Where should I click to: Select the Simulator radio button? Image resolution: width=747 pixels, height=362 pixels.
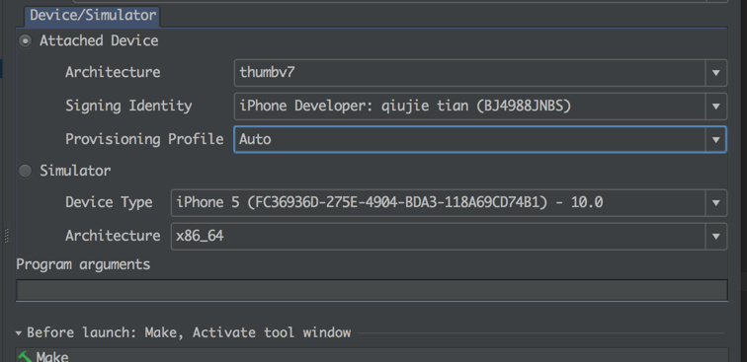(26, 171)
